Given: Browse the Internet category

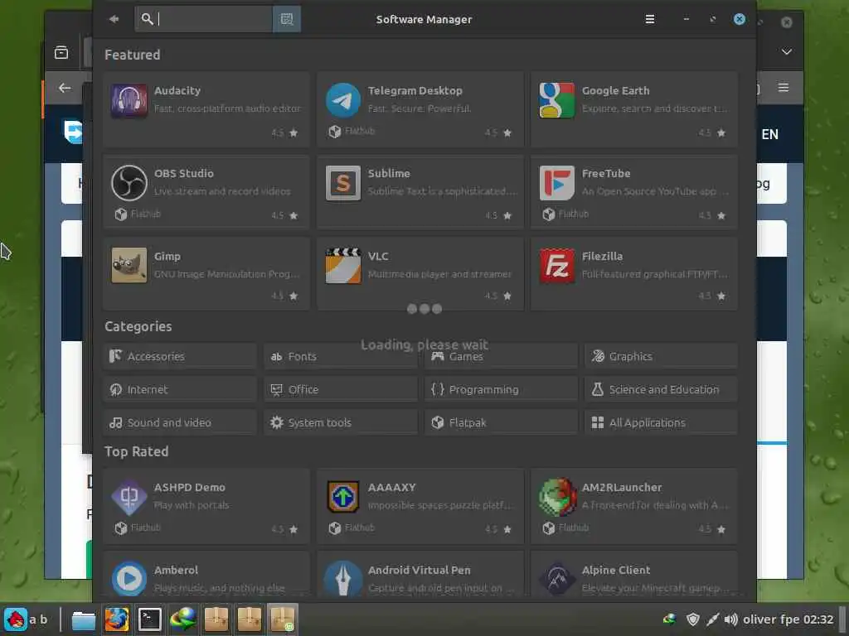Looking at the screenshot, I should (x=180, y=389).
